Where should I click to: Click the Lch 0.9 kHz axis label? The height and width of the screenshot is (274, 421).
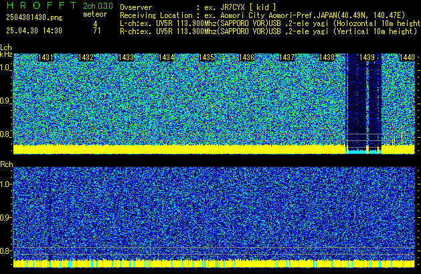pyautogui.click(x=5, y=101)
